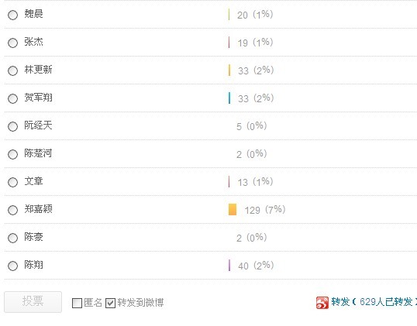Click the 129 (7%) vote count text
This screenshot has height=326, width=417.
click(x=265, y=210)
